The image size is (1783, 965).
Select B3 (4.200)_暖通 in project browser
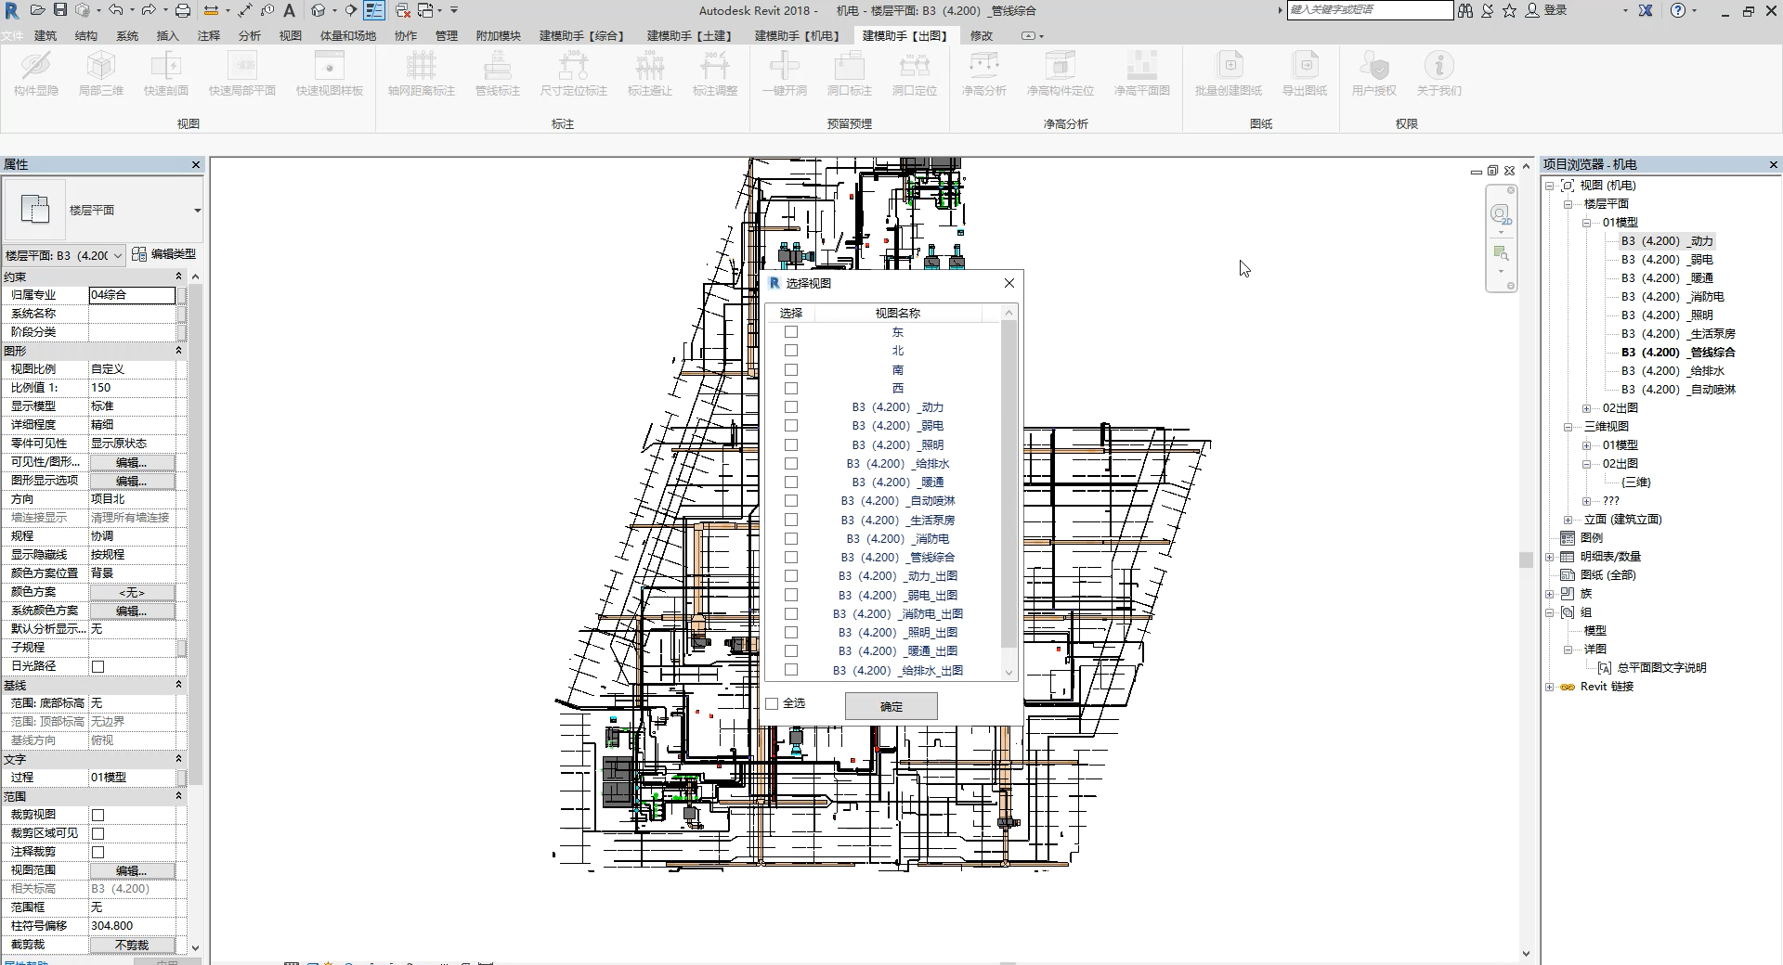(1667, 278)
